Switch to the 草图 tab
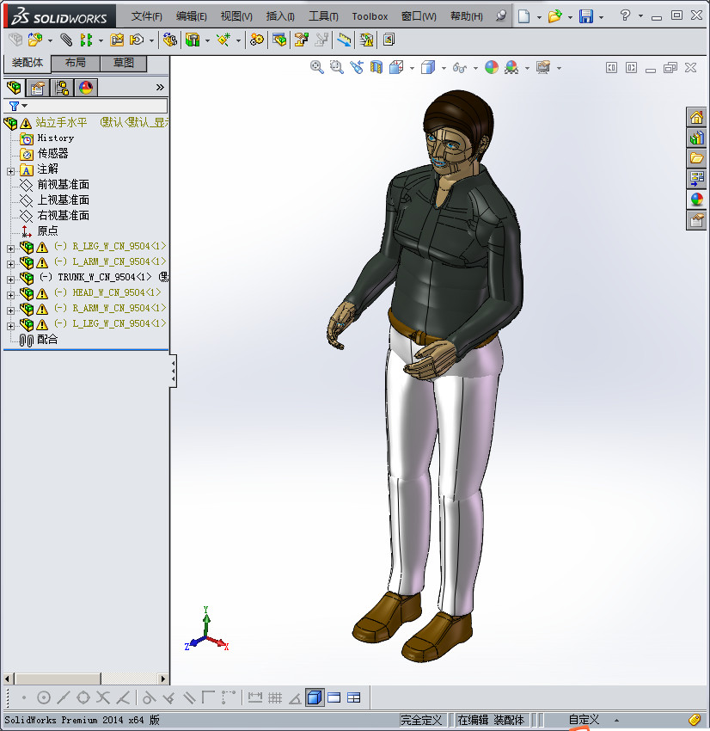Viewport: 710px width, 731px height. 124,63
